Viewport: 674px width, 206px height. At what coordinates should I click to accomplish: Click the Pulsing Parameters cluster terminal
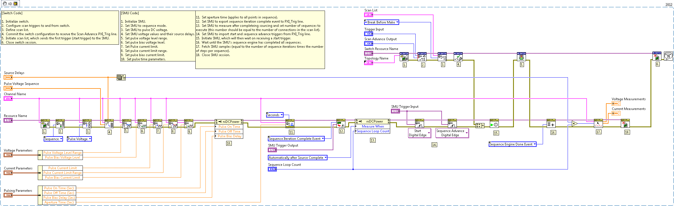click(x=8, y=195)
